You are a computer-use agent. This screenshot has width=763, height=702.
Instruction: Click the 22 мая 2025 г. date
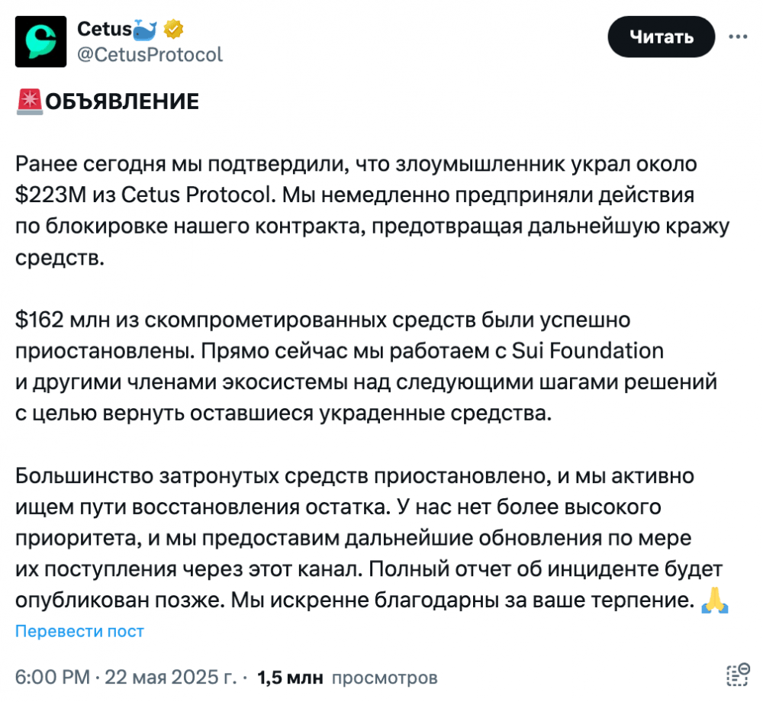tap(171, 677)
